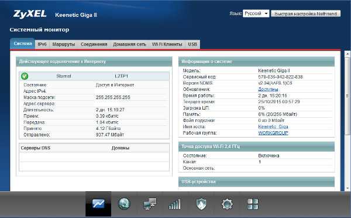Open the Applications grid icon
351x218 pixels.
click(x=253, y=204)
